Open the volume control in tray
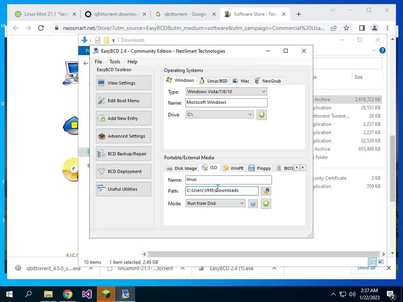Viewport: 403px width, 302px height. point(352,294)
